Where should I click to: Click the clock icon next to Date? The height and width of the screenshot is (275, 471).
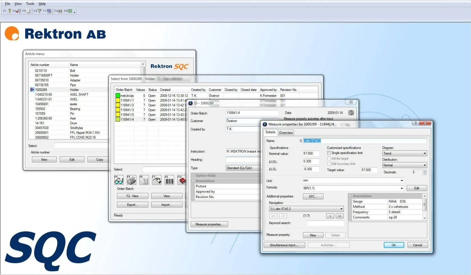(x=351, y=113)
